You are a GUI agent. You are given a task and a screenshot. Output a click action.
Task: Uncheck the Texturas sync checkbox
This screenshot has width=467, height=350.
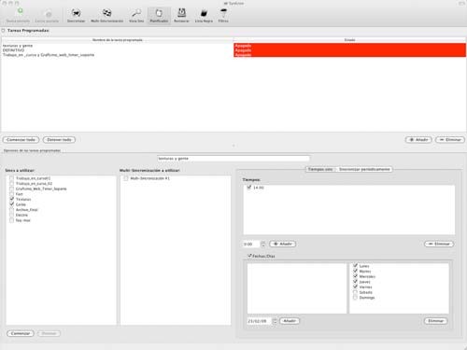11,199
